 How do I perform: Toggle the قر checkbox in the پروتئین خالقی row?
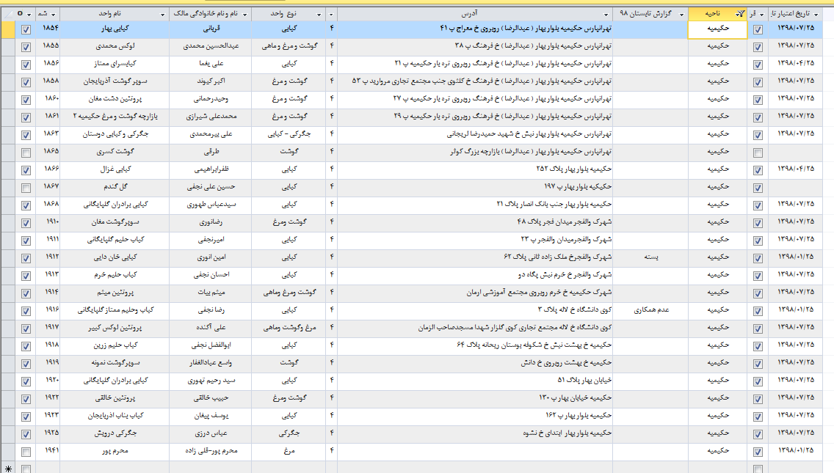(x=758, y=400)
